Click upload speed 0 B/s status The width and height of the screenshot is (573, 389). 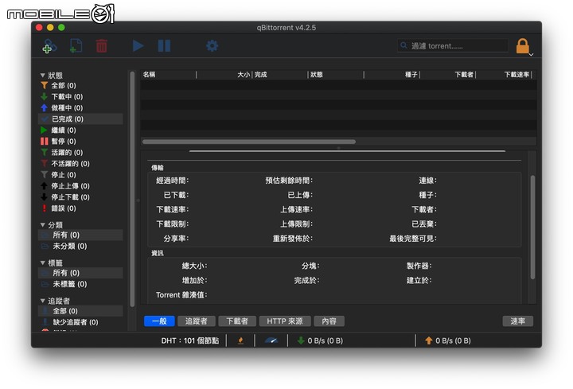pyautogui.click(x=447, y=340)
